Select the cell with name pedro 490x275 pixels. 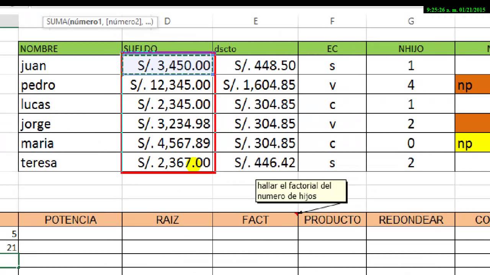(70, 85)
